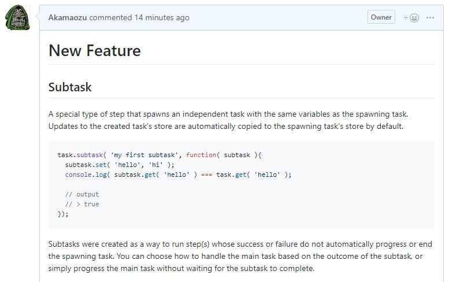The height and width of the screenshot is (282, 449).
Task: Open the three-dot comment options menu
Action: 430,17
